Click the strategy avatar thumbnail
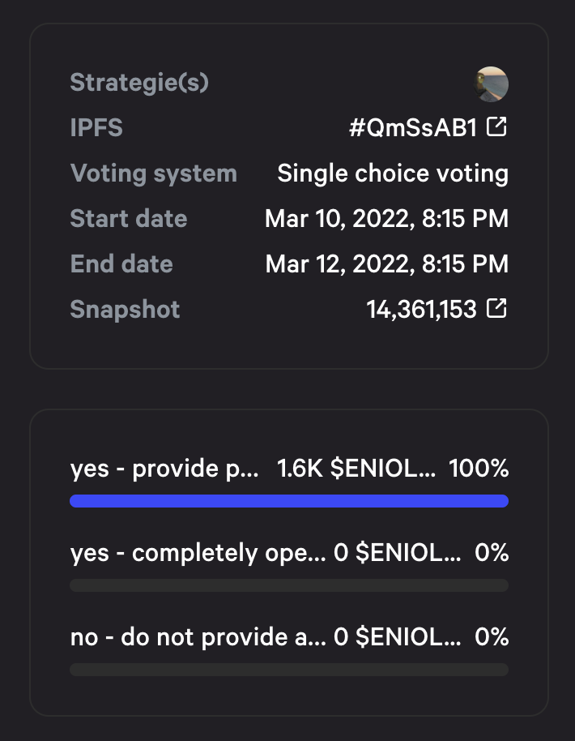 492,84
